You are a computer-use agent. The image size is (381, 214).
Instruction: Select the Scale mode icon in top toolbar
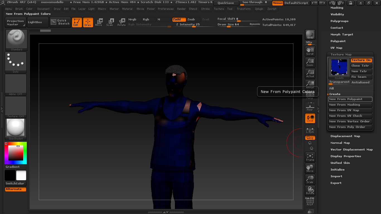coord(110,22)
